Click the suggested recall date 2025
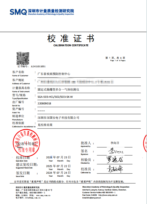Viewport: 147px width, 204px height. pos(58,166)
